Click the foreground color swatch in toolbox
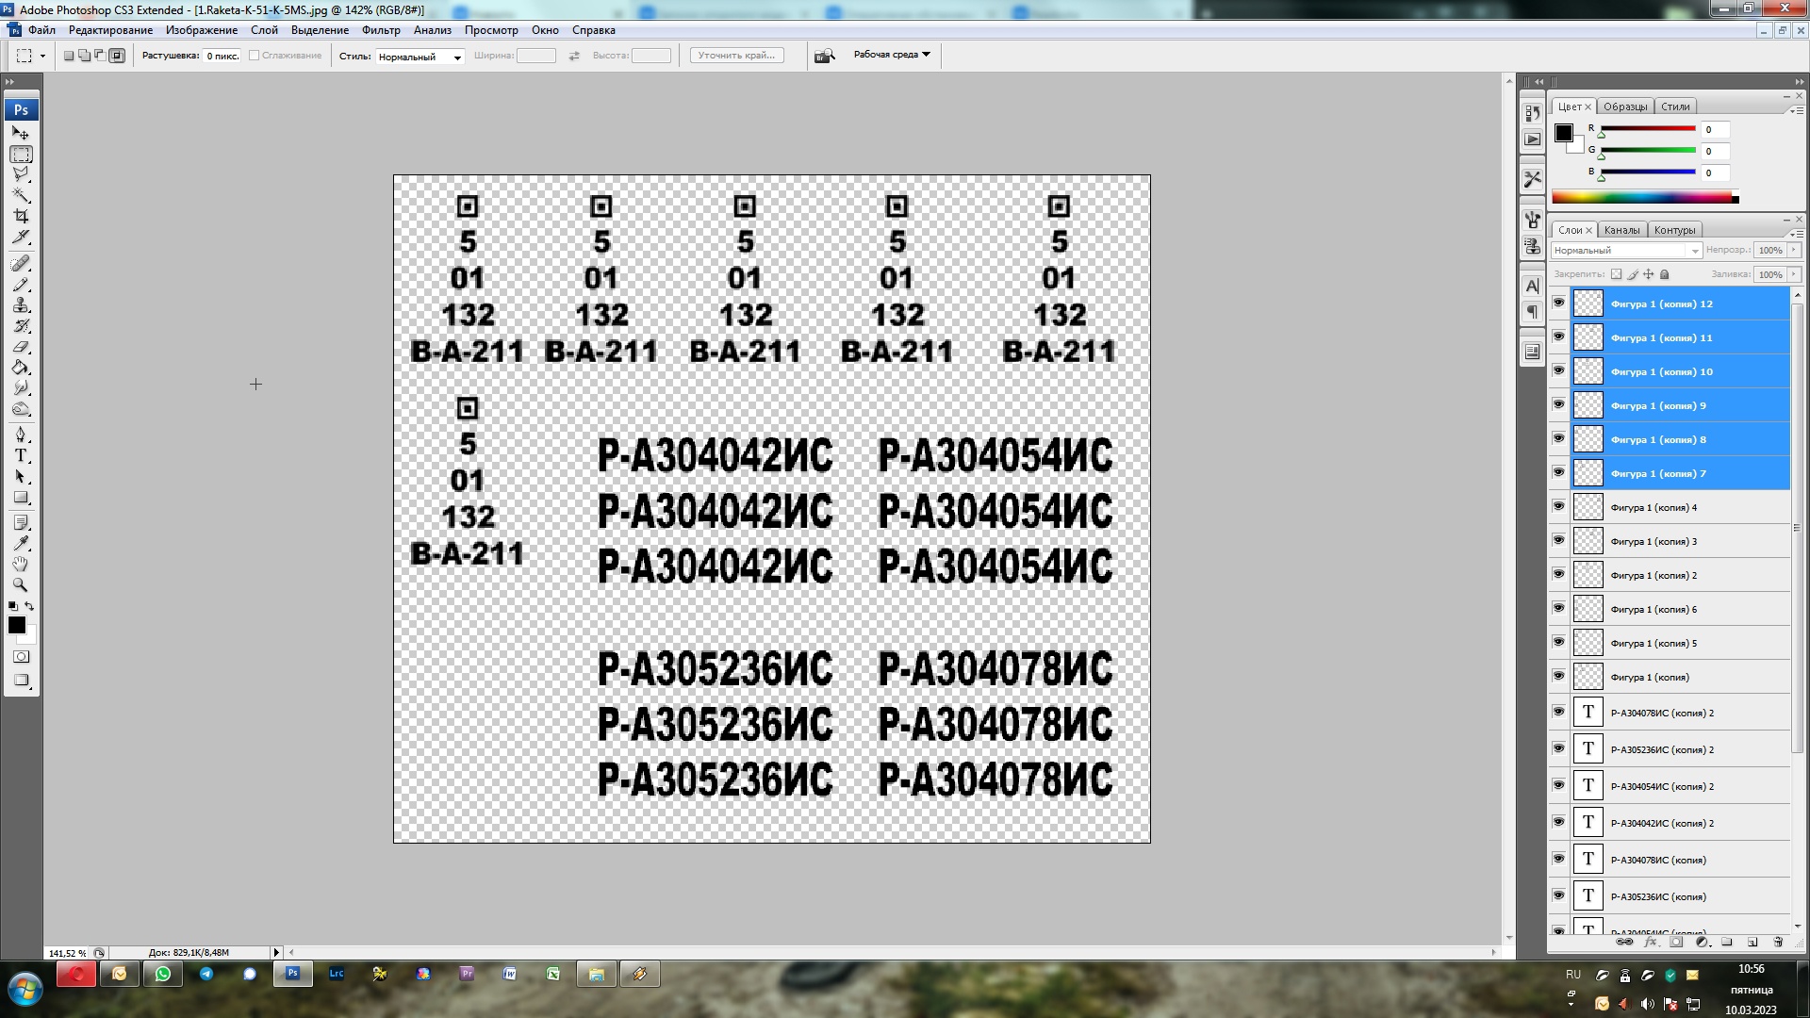Viewport: 1810px width, 1018px height. (17, 625)
